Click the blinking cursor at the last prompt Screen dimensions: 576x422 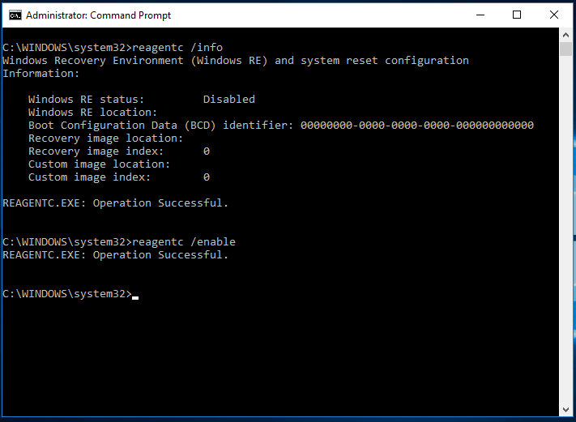135,295
